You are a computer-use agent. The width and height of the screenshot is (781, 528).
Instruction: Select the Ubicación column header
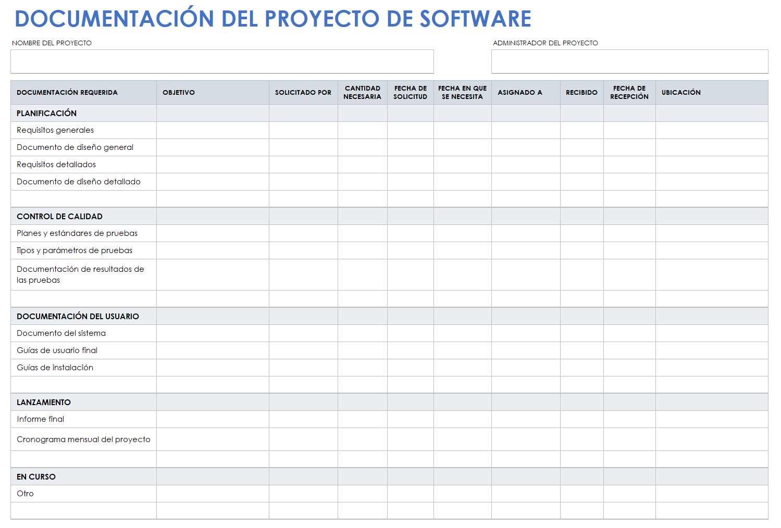pos(712,93)
